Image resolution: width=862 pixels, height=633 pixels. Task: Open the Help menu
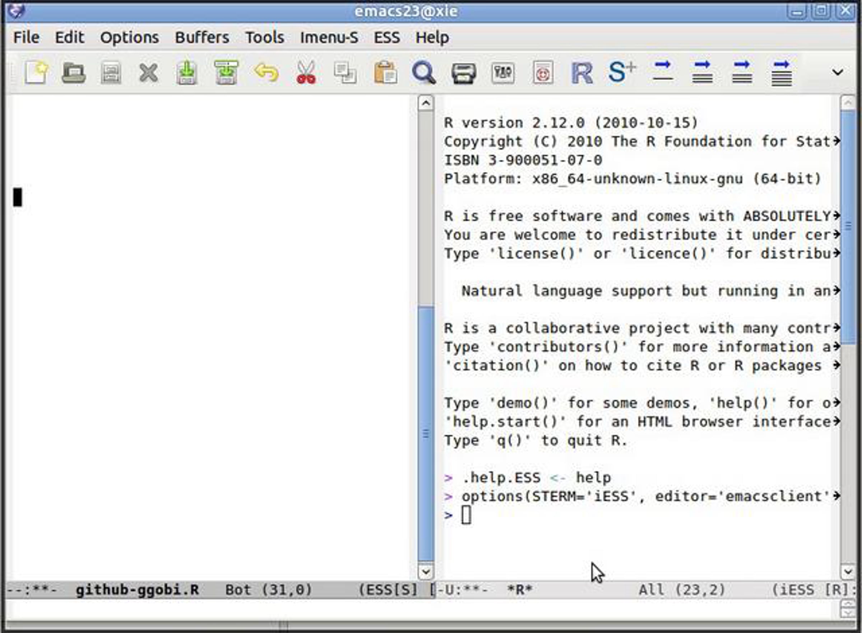432,38
